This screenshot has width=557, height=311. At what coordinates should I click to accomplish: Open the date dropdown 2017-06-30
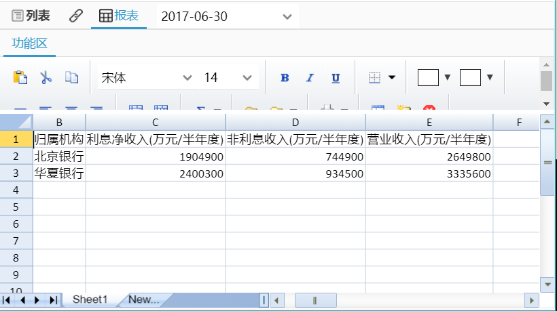[x=228, y=17]
